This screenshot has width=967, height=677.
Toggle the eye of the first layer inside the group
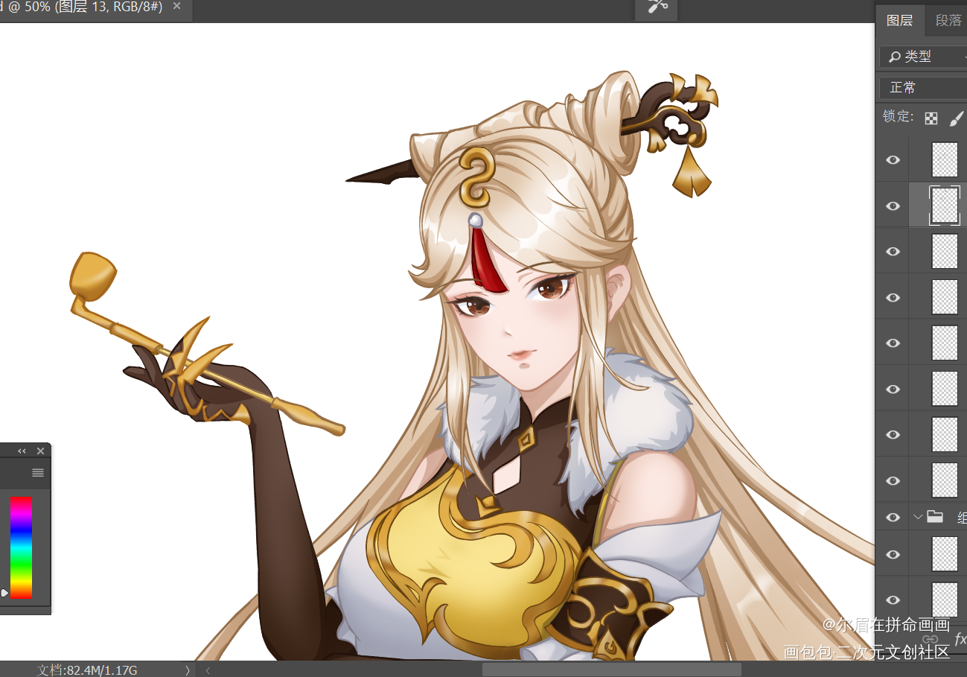(x=893, y=554)
